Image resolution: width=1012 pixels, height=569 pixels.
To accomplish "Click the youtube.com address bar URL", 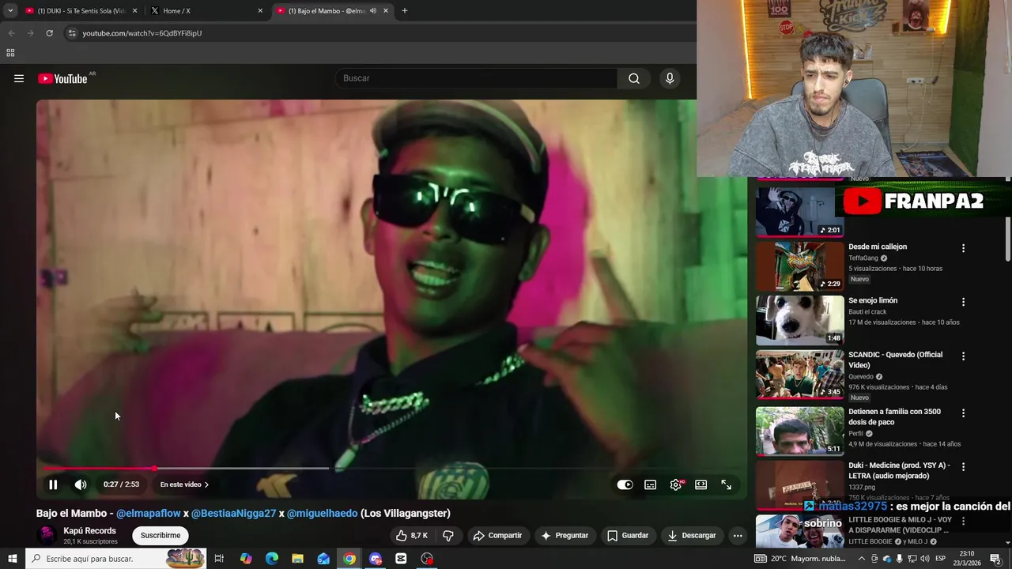I will 142,33.
